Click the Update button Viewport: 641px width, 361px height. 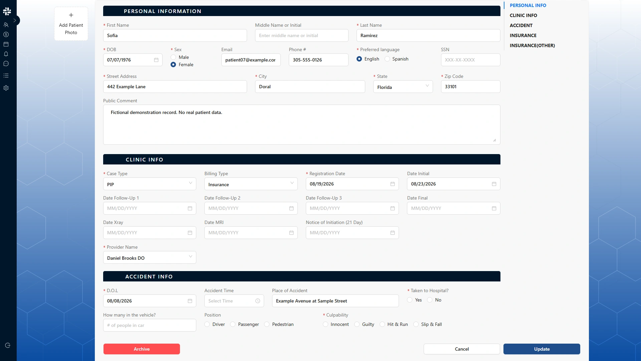click(x=542, y=349)
